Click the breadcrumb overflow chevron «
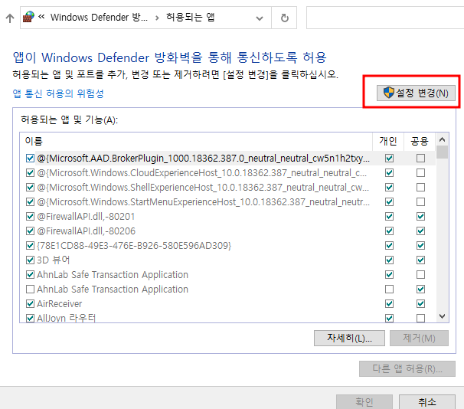The image size is (464, 409). tap(41, 17)
